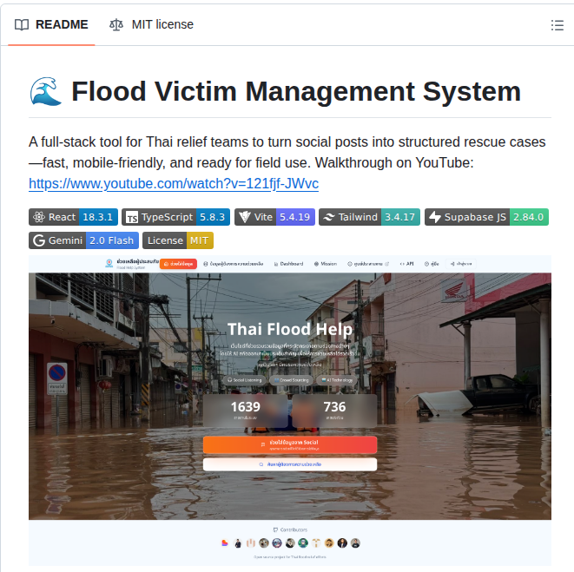Screen dimensions: 574x572
Task: Click the AI Technology pill tag
Action: pos(337,380)
